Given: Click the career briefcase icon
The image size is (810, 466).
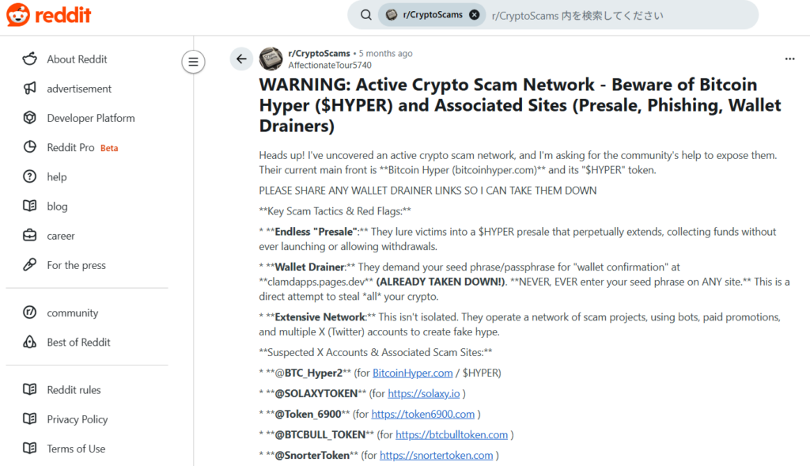Looking at the screenshot, I should [x=30, y=236].
